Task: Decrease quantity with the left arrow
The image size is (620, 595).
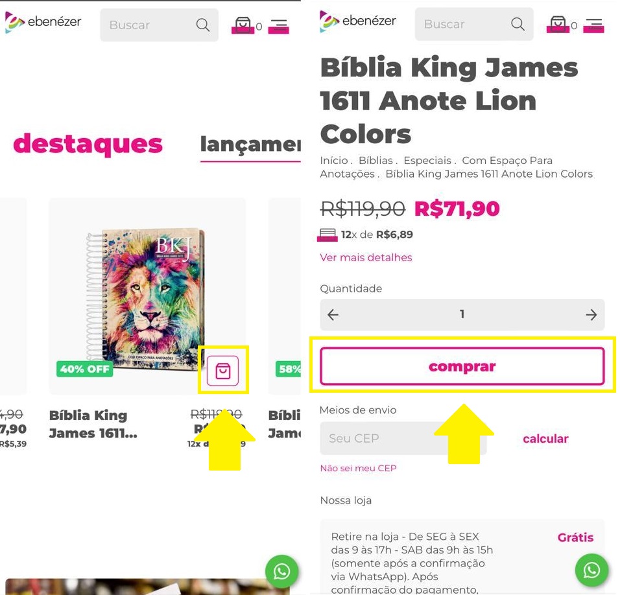Action: click(x=333, y=314)
